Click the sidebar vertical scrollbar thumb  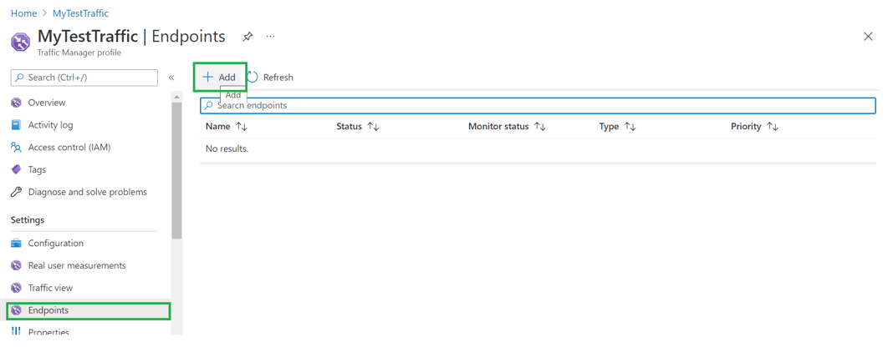click(176, 170)
